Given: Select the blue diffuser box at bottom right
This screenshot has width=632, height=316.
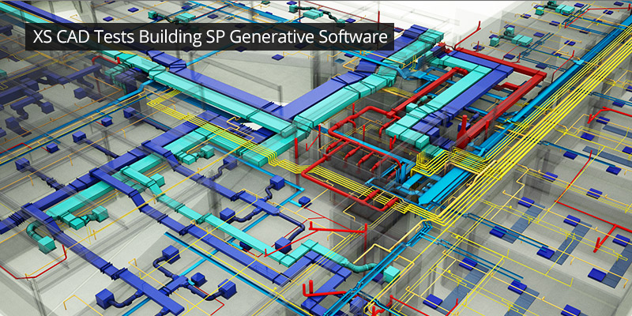Looking at the screenshot, I should (596, 275).
